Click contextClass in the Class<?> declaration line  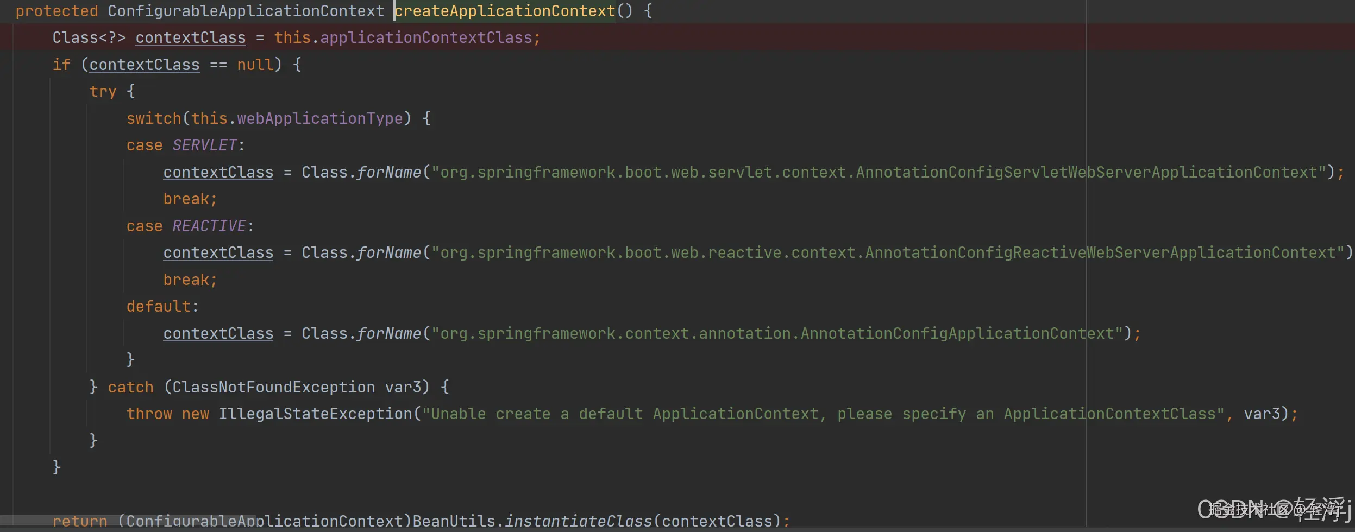[191, 37]
